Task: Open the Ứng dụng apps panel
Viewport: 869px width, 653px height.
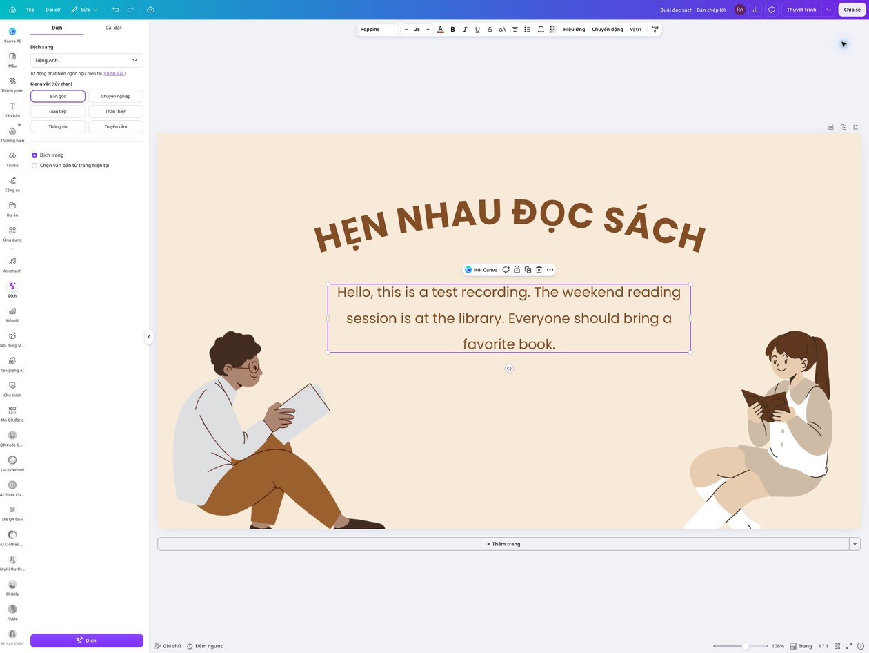Action: pyautogui.click(x=12, y=234)
